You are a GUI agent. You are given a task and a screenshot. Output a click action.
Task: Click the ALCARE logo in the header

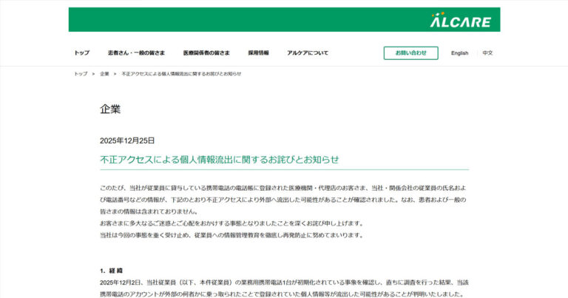click(460, 20)
